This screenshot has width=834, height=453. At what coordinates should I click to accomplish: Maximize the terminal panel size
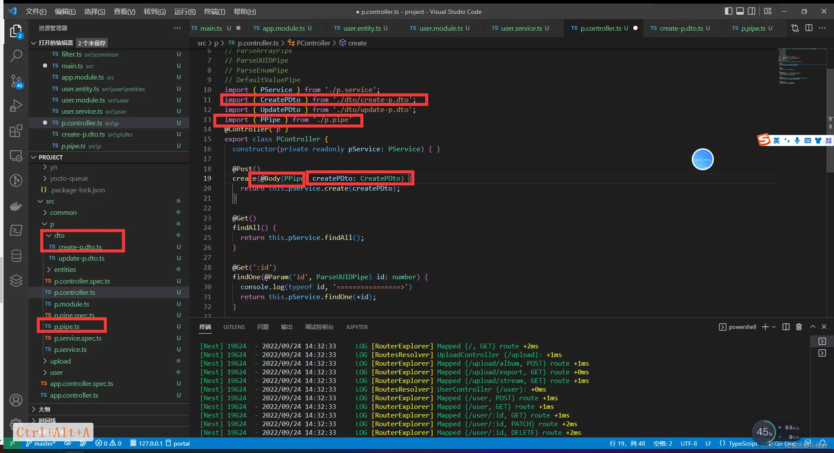click(x=812, y=327)
